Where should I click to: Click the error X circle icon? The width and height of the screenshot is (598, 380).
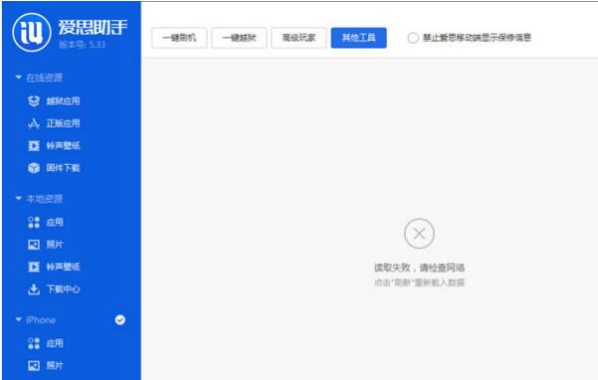419,233
